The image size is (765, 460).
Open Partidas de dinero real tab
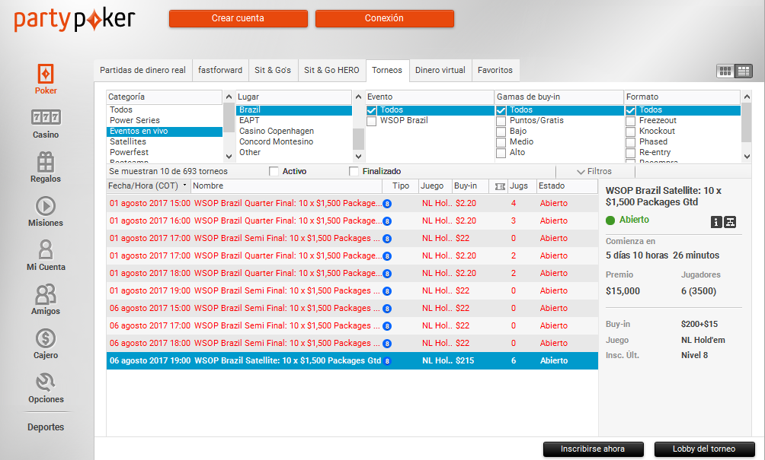[142, 71]
